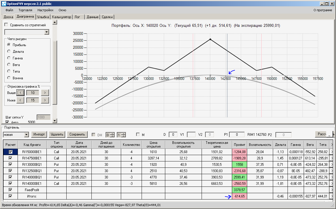Click left panel scrollbar up arrow
Image resolution: width=336 pixels, height=209 pixels.
pyautogui.click(x=55, y=22)
